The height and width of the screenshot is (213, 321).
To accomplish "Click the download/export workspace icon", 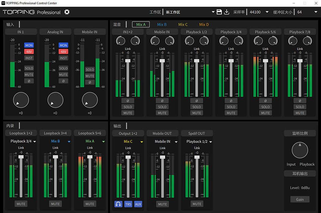I will point(227,12).
